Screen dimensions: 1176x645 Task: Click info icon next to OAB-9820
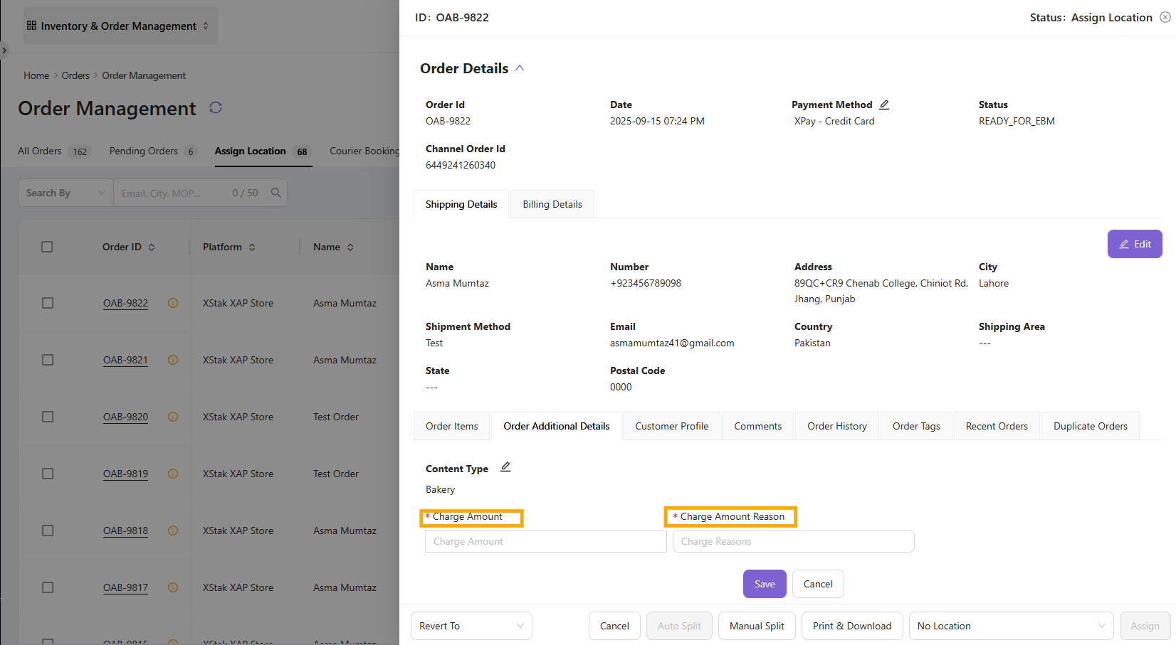click(x=173, y=417)
